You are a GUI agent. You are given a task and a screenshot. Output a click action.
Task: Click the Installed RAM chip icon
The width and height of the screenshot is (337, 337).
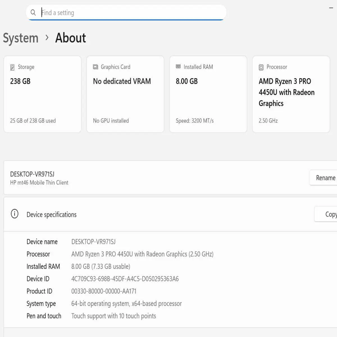tap(178, 67)
